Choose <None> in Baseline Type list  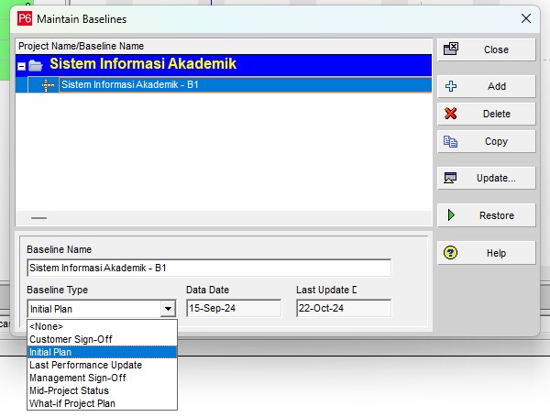tap(102, 326)
